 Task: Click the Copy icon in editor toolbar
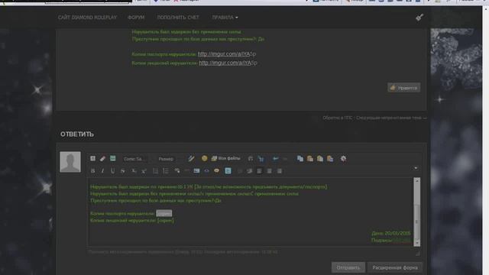(300, 159)
